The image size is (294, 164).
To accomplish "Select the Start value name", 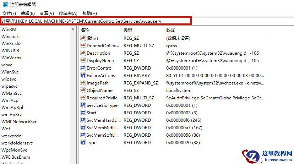I will tap(92, 113).
